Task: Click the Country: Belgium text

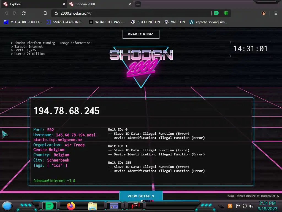Action: click(51, 155)
